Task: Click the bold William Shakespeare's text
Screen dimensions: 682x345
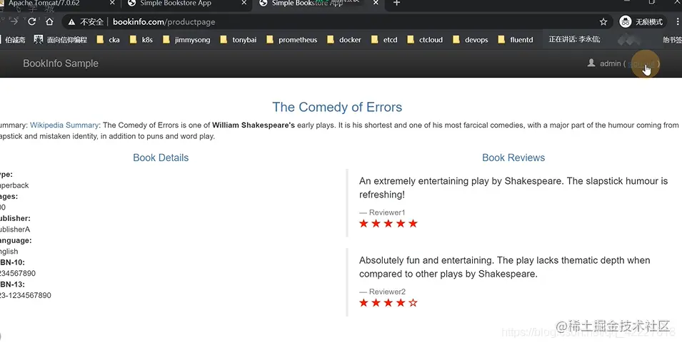Action: 254,125
